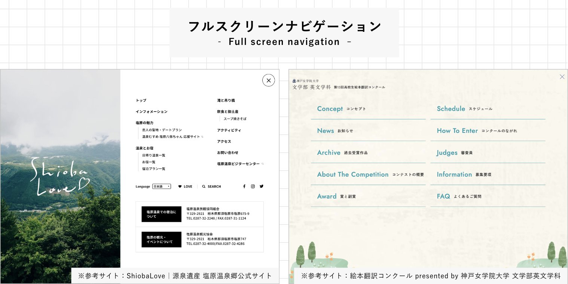Click the 塩原温泉旅館協同組合 address text
The image size is (568, 284).
tap(218, 214)
